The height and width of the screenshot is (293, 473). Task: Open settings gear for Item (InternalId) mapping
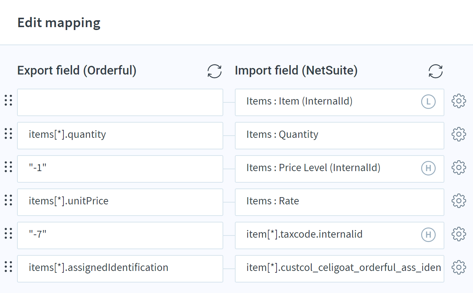coord(459,101)
